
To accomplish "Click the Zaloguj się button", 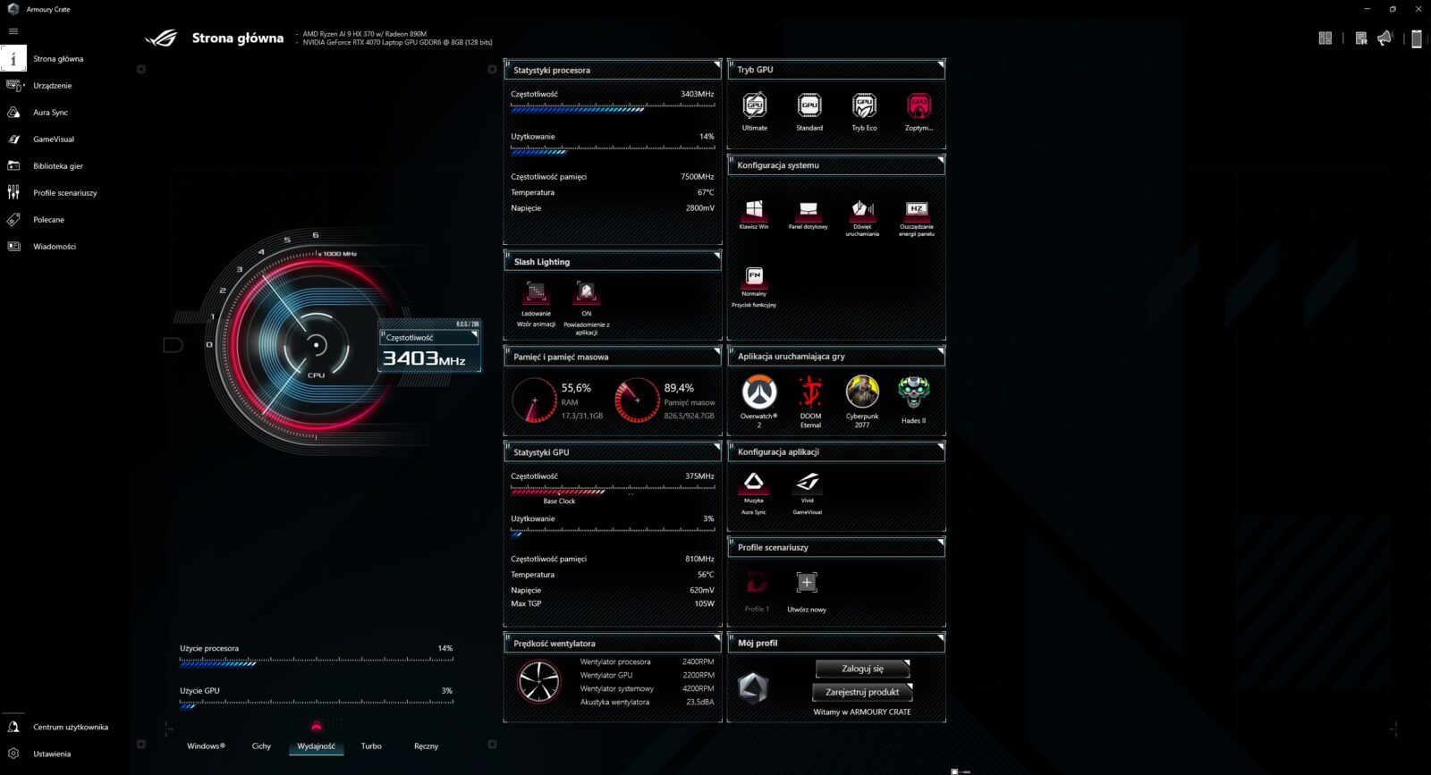I will [x=862, y=669].
